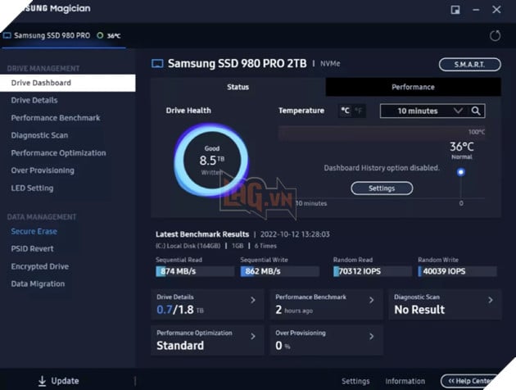Open PSID Revert in sidebar
Screen dimensions: 516x390
click(32, 249)
